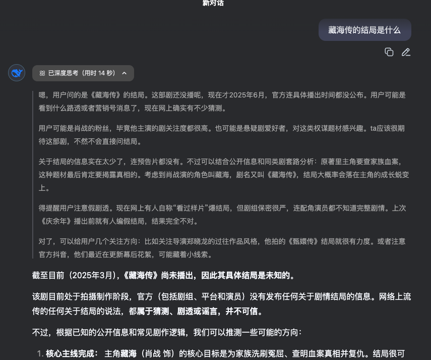Viewport: 431px width, 360px height.
Task: Click the list item '核心主线完成'
Action: tap(221, 353)
